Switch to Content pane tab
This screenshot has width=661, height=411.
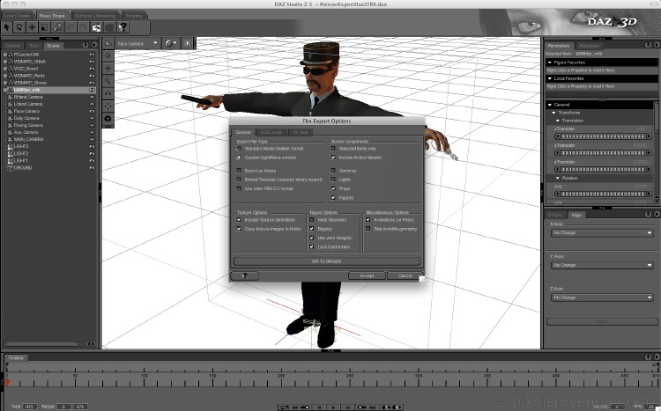[12, 46]
